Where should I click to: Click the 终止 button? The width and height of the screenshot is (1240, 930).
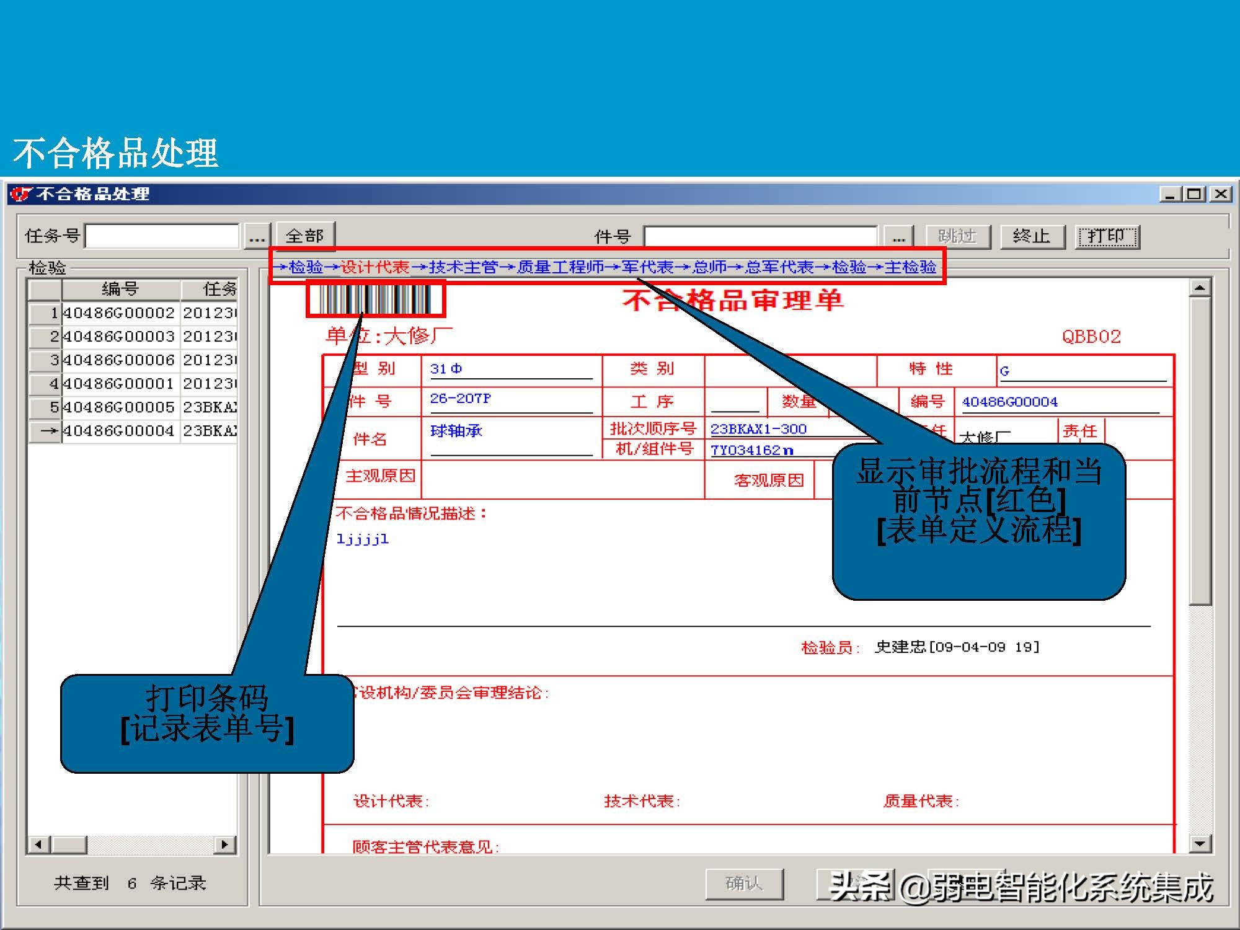(1032, 237)
